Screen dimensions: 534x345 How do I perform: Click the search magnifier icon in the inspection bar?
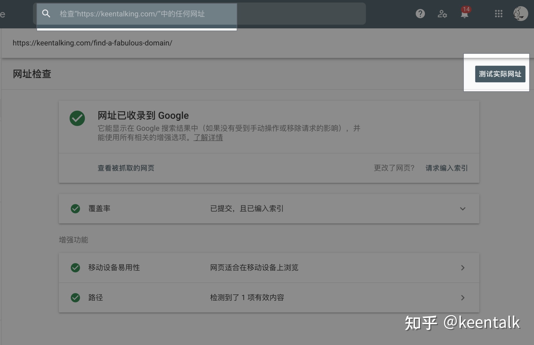point(46,14)
